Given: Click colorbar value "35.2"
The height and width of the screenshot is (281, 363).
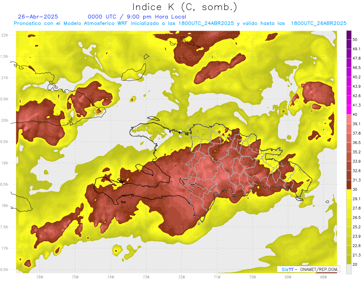Looking at the screenshot, I should point(357,152).
